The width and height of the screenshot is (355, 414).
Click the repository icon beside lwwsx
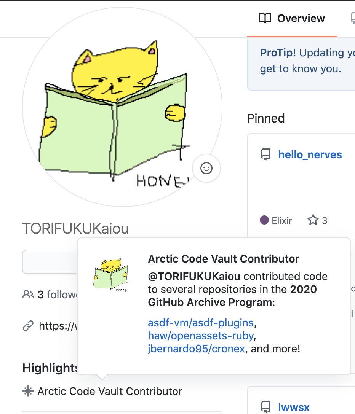pos(265,407)
